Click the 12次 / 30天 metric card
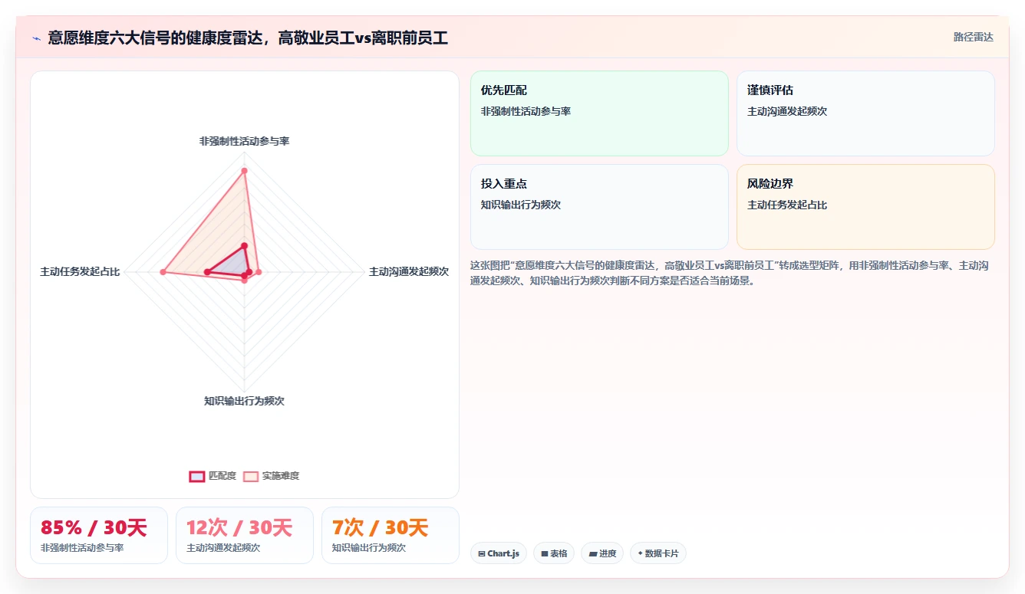The image size is (1025, 594). point(245,536)
